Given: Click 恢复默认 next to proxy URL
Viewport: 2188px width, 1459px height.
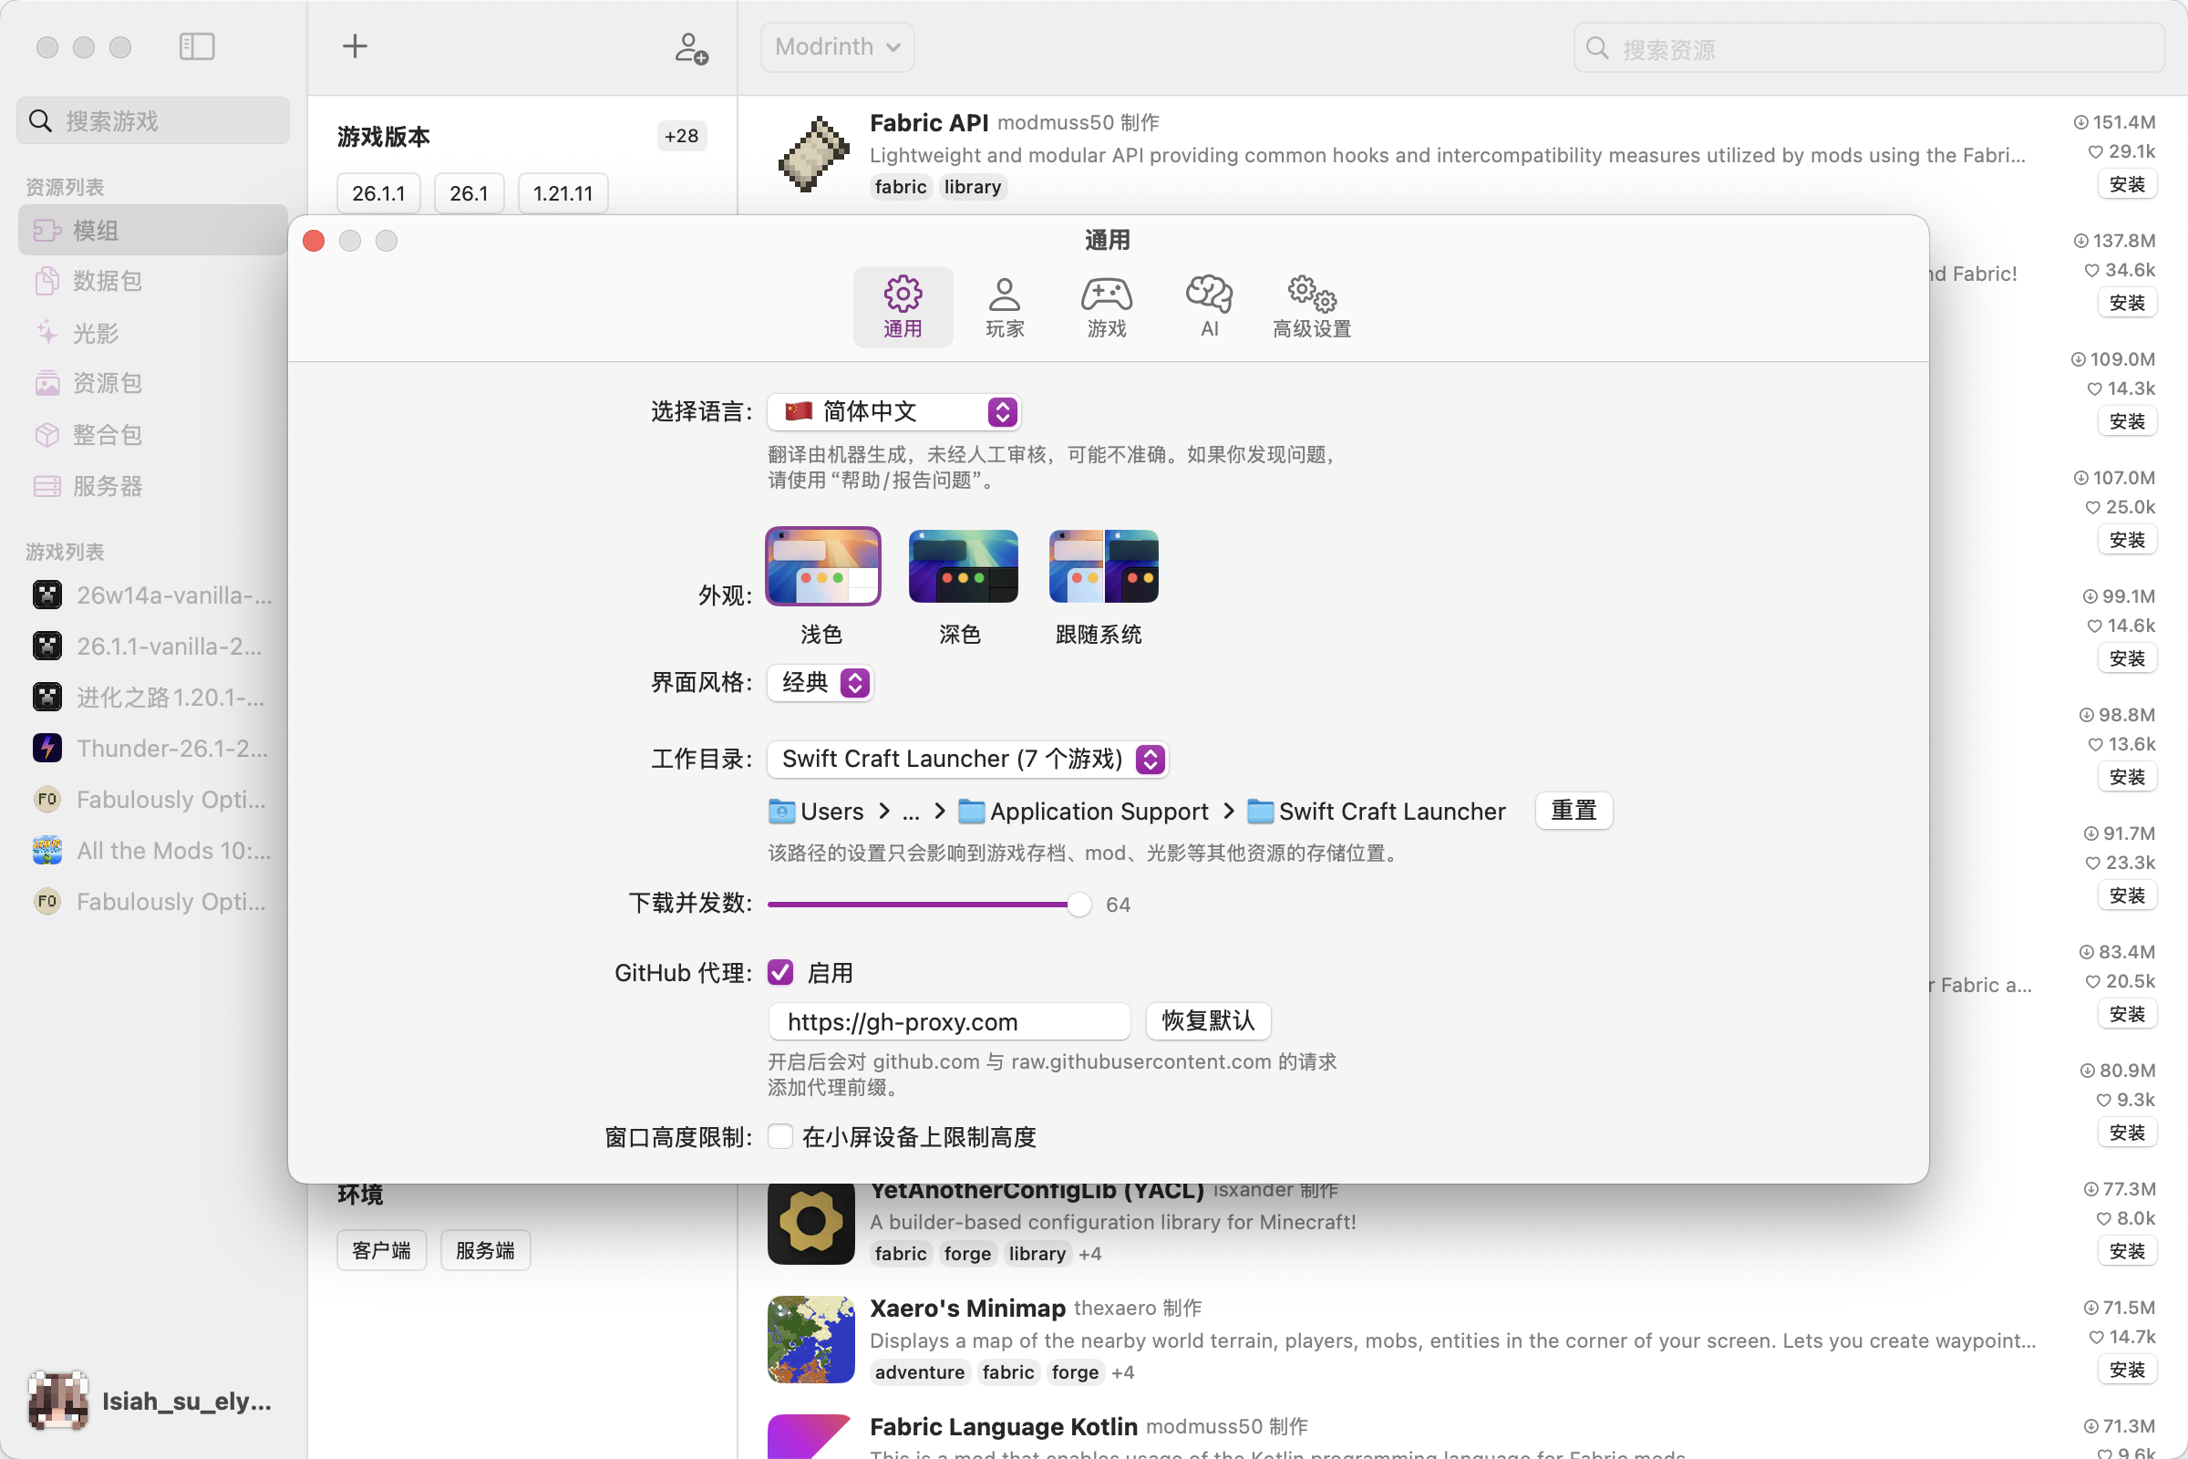Looking at the screenshot, I should [x=1207, y=1020].
